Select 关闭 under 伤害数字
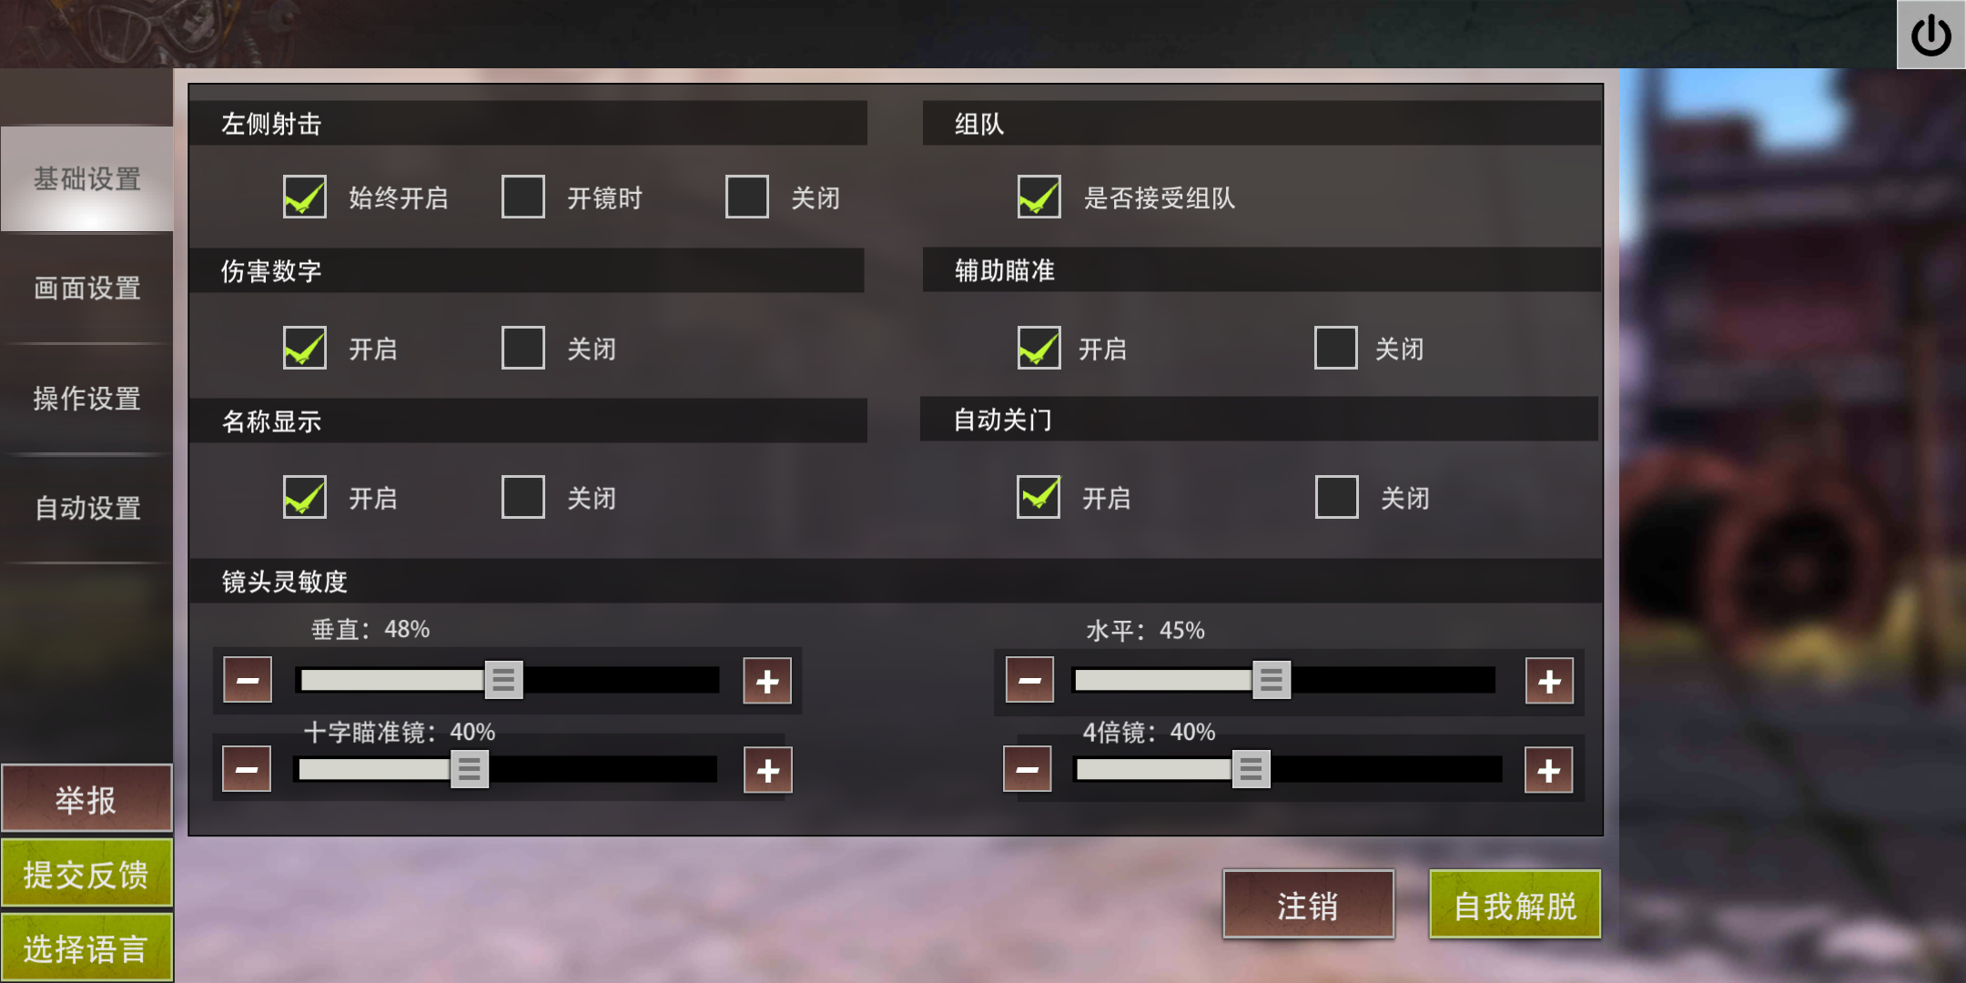The height and width of the screenshot is (983, 1966). [x=523, y=348]
